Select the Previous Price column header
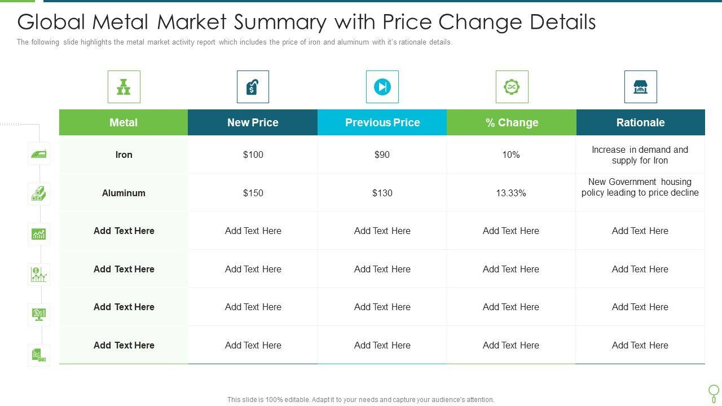Image resolution: width=722 pixels, height=406 pixels. pos(382,122)
